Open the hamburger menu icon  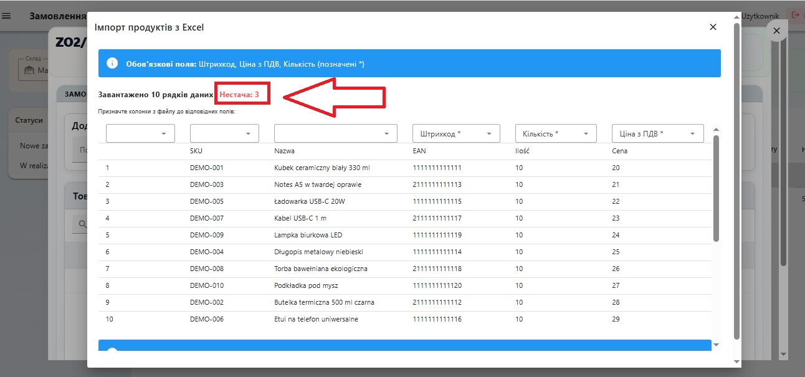(x=7, y=16)
